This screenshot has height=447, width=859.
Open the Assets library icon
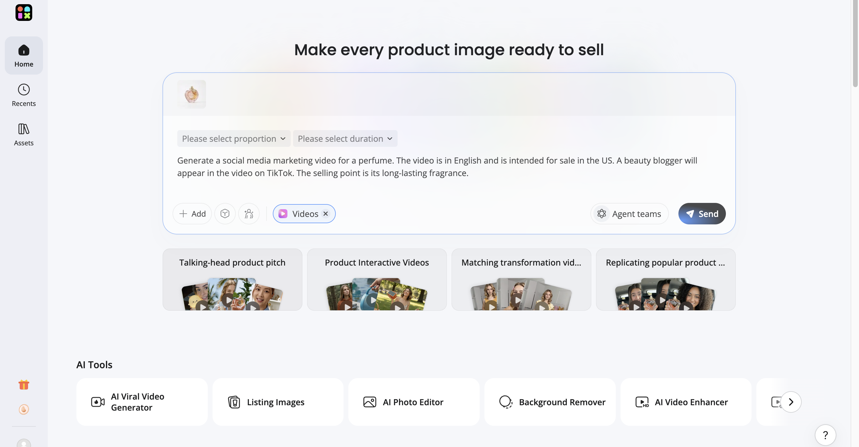(x=24, y=129)
